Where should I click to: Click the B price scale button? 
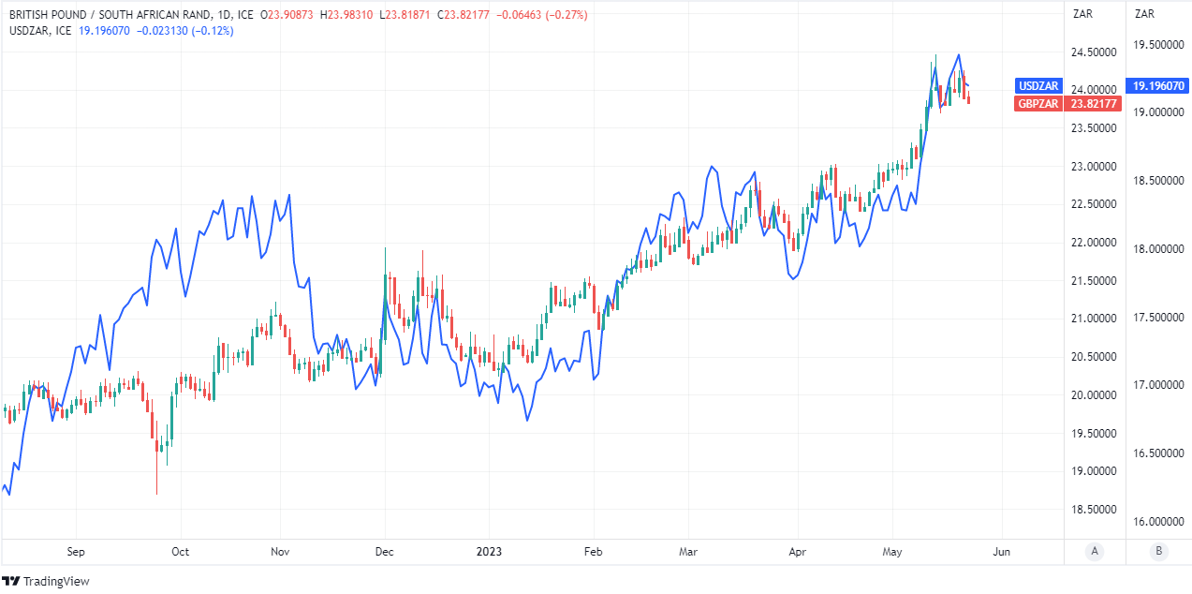tap(1158, 551)
